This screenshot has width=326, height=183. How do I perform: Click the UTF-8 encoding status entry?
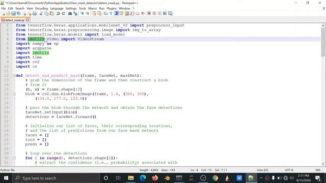289,170
